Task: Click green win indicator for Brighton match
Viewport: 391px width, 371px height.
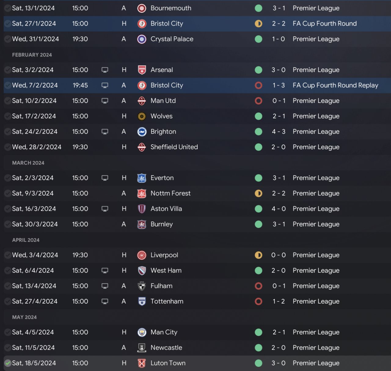Action: [x=258, y=132]
